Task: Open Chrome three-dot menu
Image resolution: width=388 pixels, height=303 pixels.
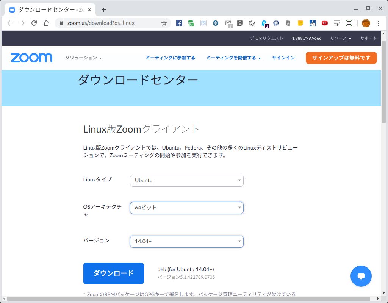Action: pyautogui.click(x=378, y=23)
